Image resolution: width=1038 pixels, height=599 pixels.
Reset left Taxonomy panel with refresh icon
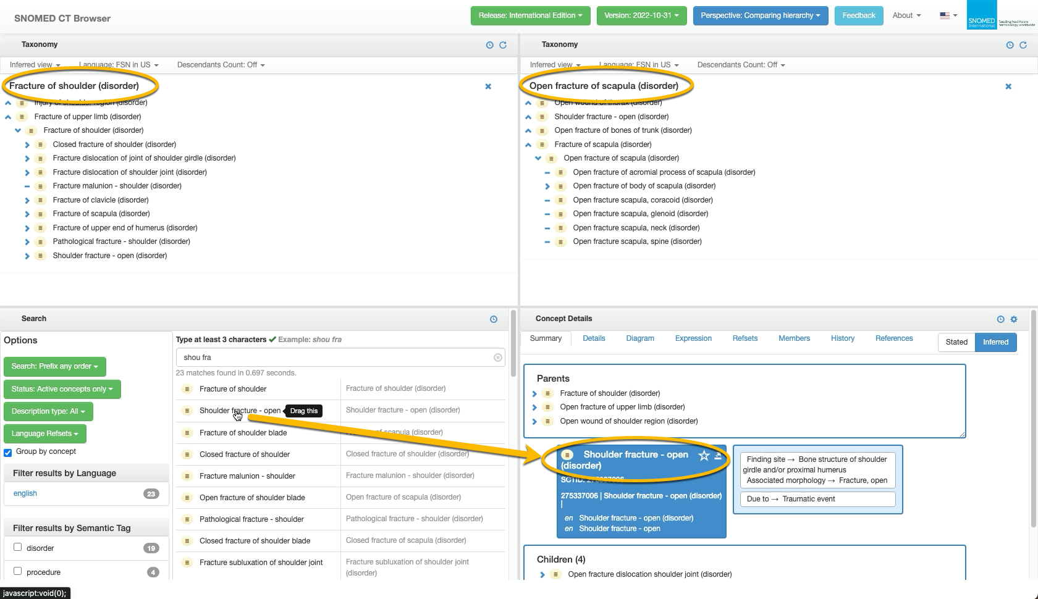(x=503, y=45)
